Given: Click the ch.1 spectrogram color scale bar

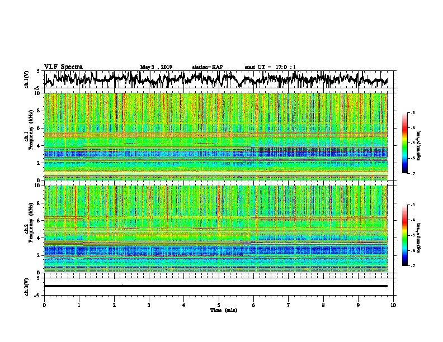Looking at the screenshot, I should point(404,142).
